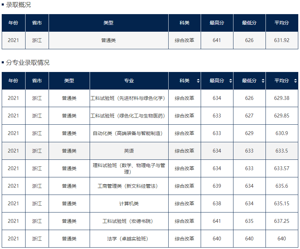
Task: Click sort arrows in 科类 column header
Action: 198,81
